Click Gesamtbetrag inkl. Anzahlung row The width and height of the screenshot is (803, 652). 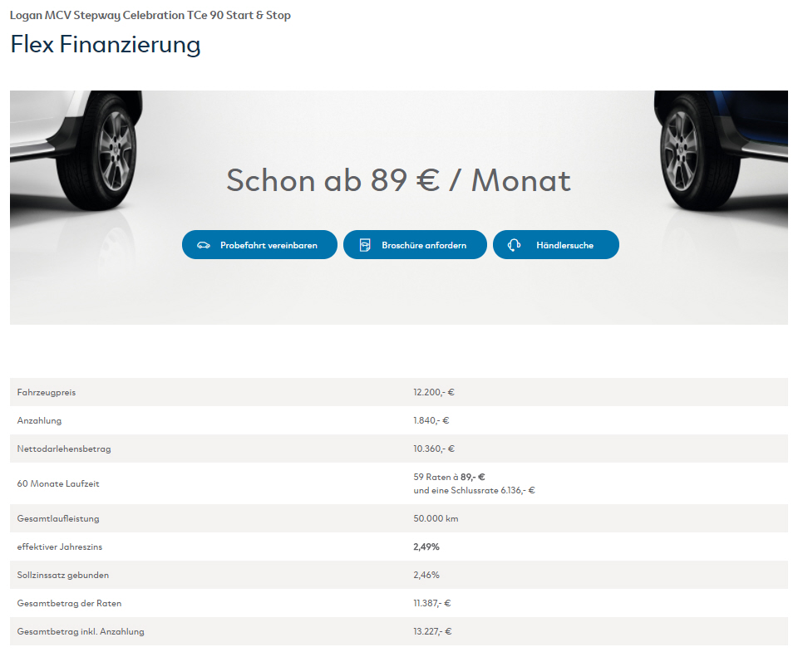[399, 631]
